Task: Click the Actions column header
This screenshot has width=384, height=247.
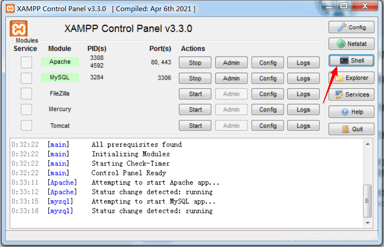Action: (193, 49)
